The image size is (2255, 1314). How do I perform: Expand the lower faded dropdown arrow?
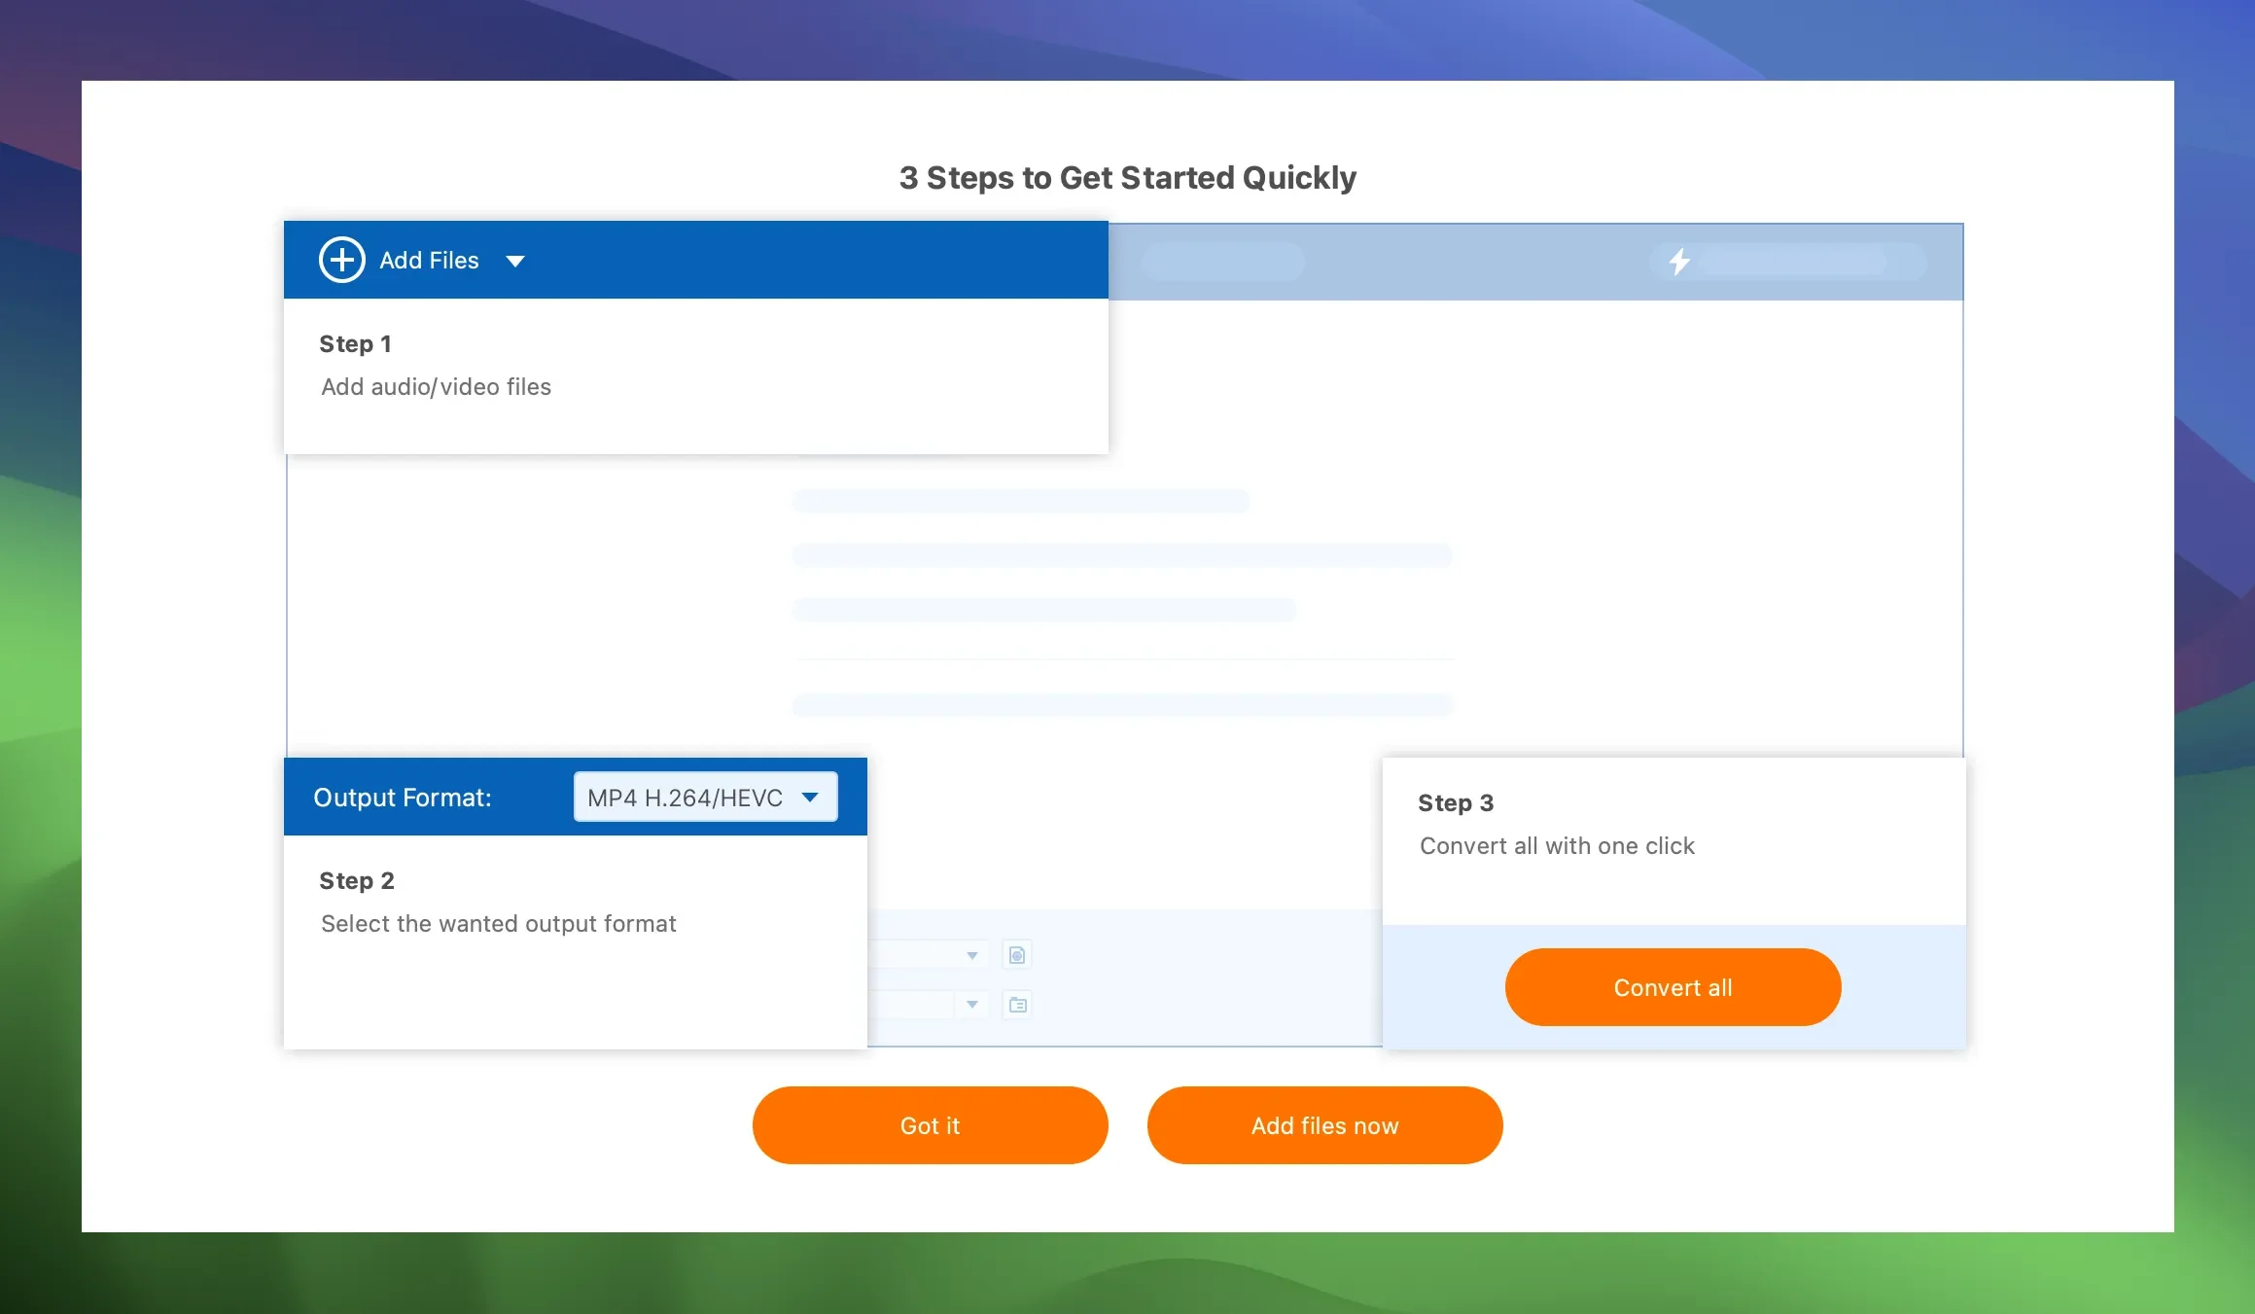click(971, 1005)
